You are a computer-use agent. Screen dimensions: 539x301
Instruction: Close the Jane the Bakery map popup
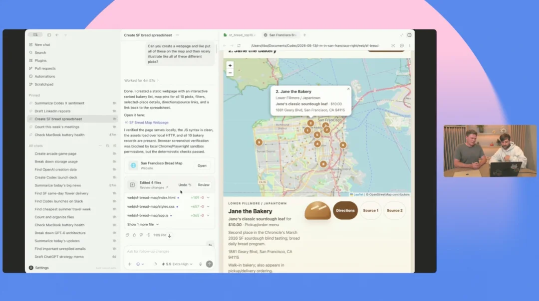coord(348,89)
